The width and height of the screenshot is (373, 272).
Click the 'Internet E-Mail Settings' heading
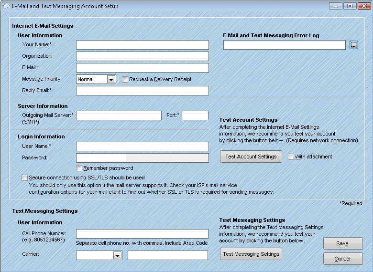[x=43, y=26]
